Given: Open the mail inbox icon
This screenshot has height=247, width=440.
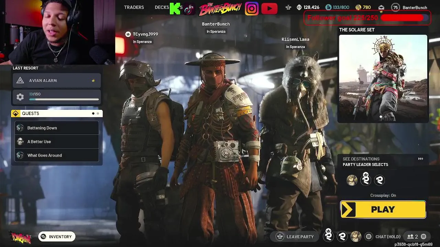Looking at the screenshot, I should [x=381, y=7].
